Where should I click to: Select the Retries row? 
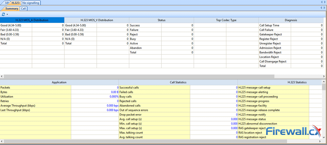pos(59,101)
